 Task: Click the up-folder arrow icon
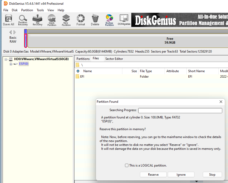pyautogui.click(x=78, y=71)
